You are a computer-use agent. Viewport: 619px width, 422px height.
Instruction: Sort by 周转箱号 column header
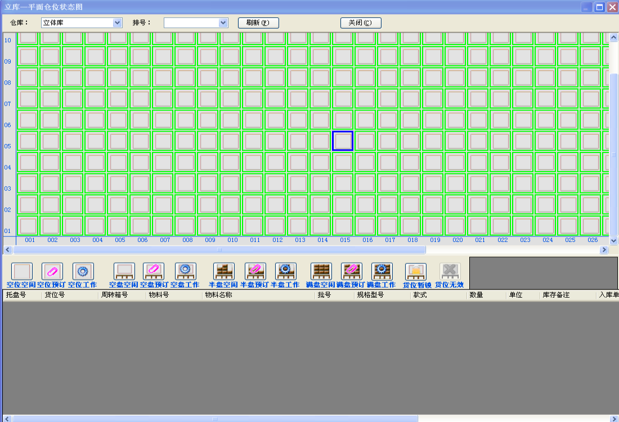coord(122,295)
